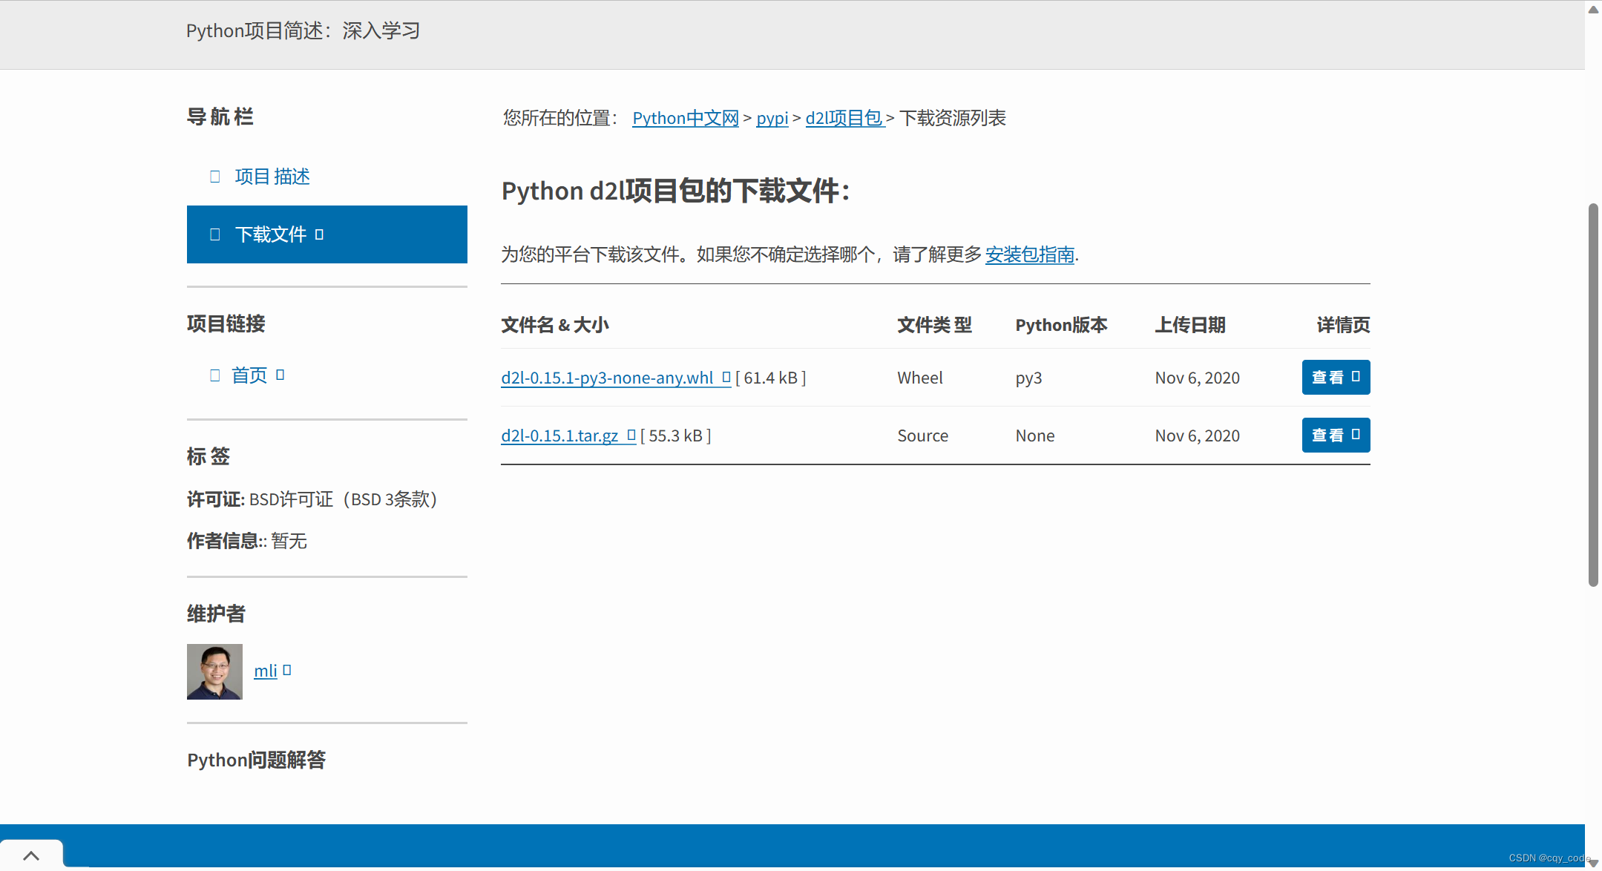Click the up chevron at bottom left
1602x871 pixels.
(31, 855)
